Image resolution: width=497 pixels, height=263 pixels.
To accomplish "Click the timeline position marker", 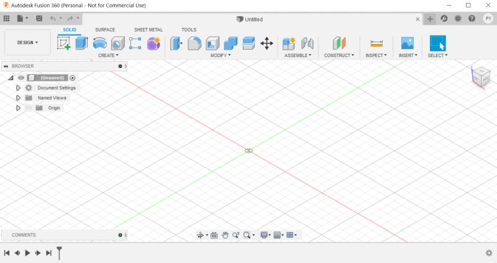I will [60, 252].
